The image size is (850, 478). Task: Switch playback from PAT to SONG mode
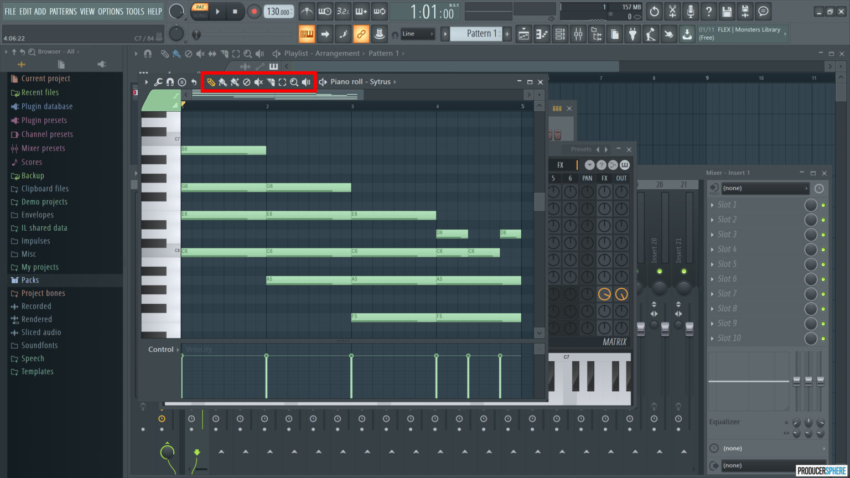tap(199, 16)
